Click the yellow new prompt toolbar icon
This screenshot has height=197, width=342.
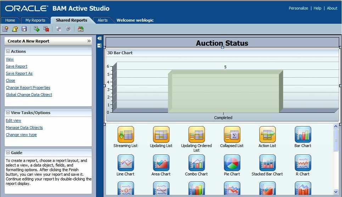coord(15,29)
